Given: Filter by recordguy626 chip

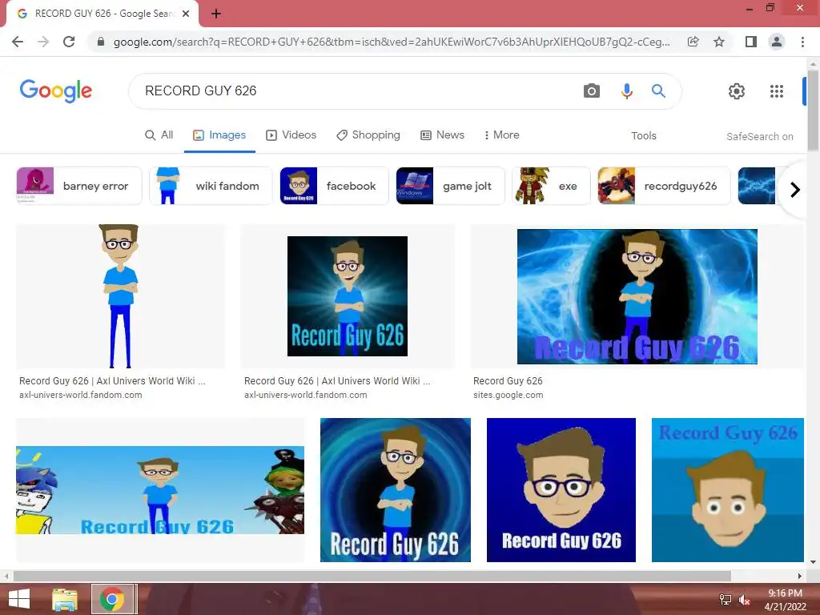Looking at the screenshot, I should point(664,186).
